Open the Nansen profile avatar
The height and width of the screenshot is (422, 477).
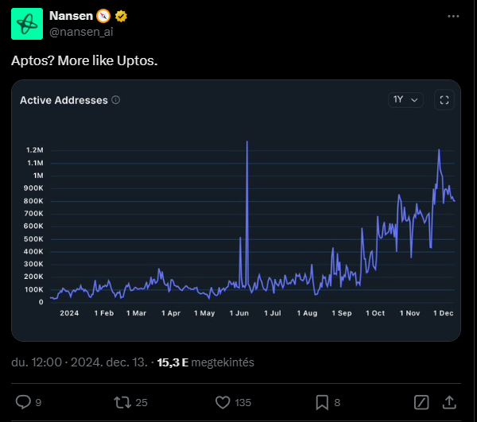(x=27, y=24)
